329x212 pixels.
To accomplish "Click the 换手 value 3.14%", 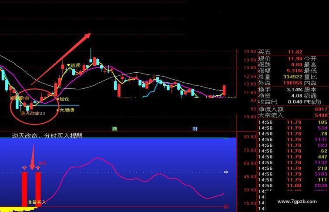I will [295, 90].
